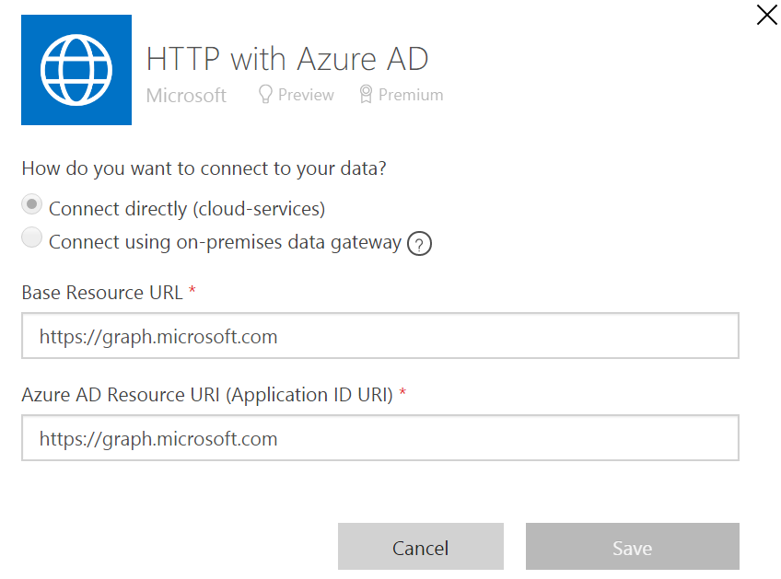Click the blue globe connector logo
The height and width of the screenshot is (579, 781).
tap(76, 70)
